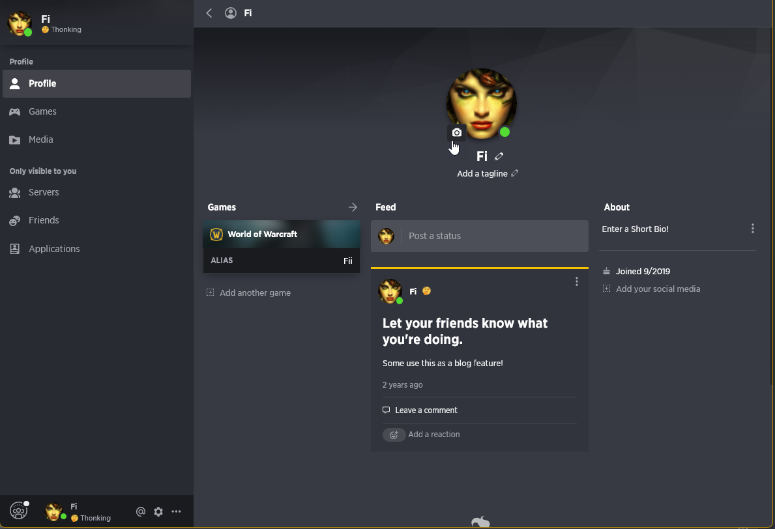Open Games in the sidebar
This screenshot has height=529, width=775.
97,111
